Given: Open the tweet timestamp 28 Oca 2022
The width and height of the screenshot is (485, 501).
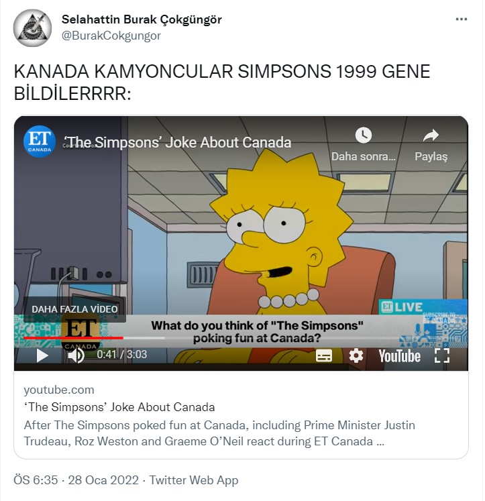Looking at the screenshot, I should (103, 480).
